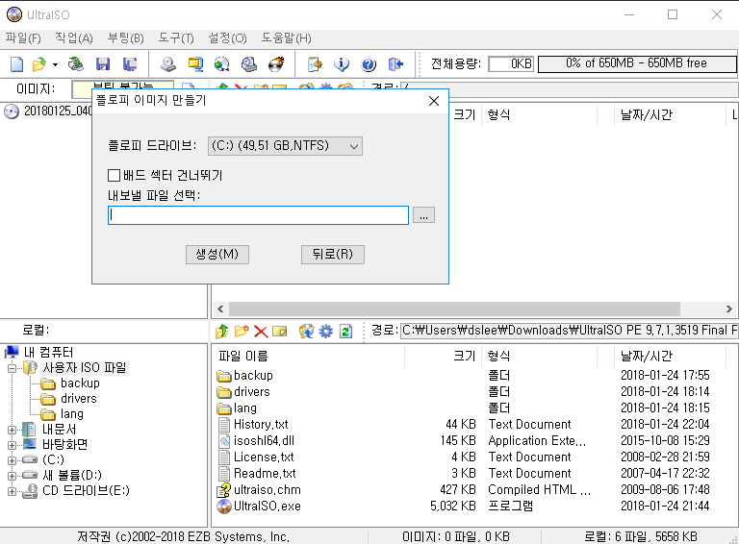Expand the 내문서 tree node
This screenshot has height=544, width=739.
tap(13, 430)
